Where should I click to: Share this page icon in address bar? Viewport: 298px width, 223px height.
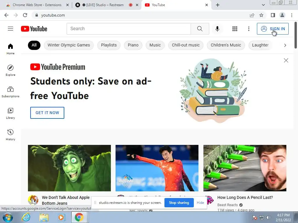pyautogui.click(x=252, y=15)
